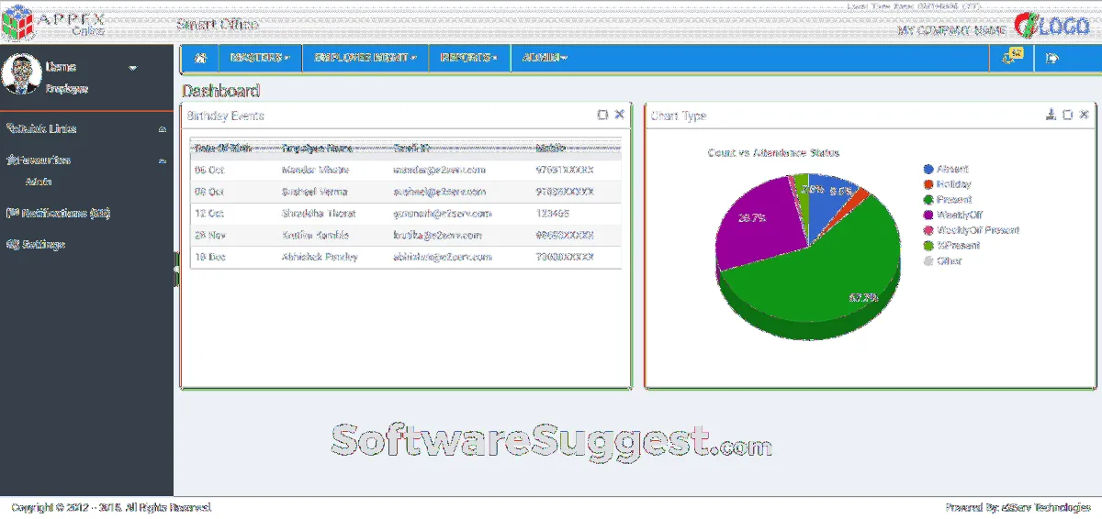1102x519 pixels.
Task: Sort by the Date Of Birth column header
Action: coord(222,148)
